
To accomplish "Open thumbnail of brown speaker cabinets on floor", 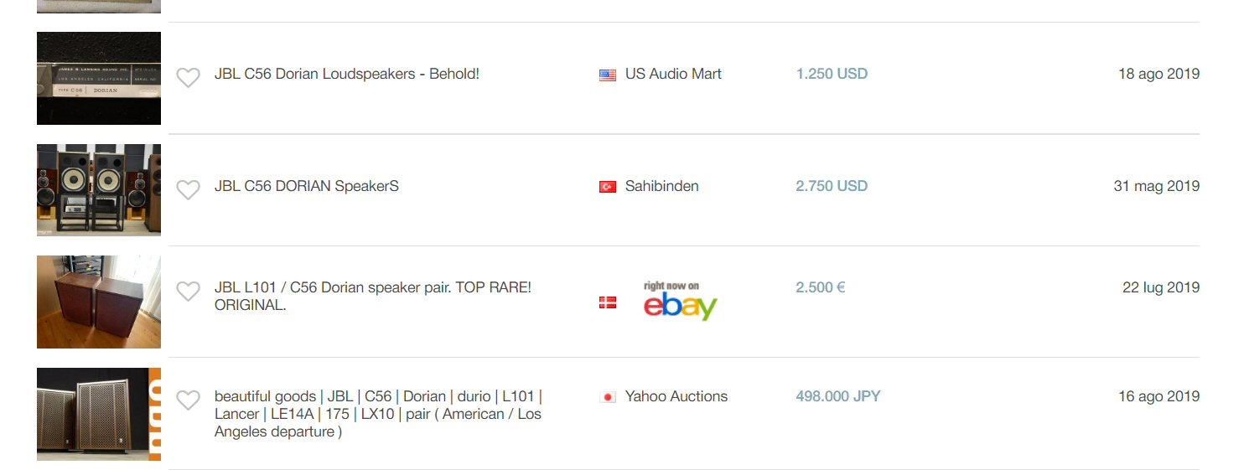I will 99,302.
